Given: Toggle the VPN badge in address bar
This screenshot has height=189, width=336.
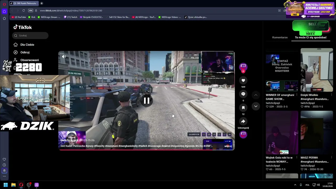Looking at the screenshot, I should click(x=30, y=10).
